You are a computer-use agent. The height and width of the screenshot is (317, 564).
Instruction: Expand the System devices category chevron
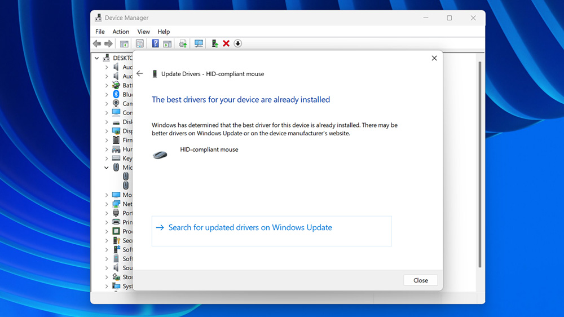pos(107,287)
